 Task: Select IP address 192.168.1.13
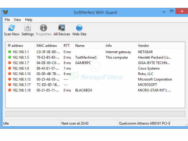coord(22,79)
